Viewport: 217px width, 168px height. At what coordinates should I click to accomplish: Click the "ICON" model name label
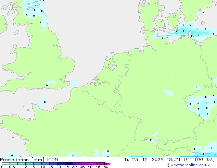52,160
